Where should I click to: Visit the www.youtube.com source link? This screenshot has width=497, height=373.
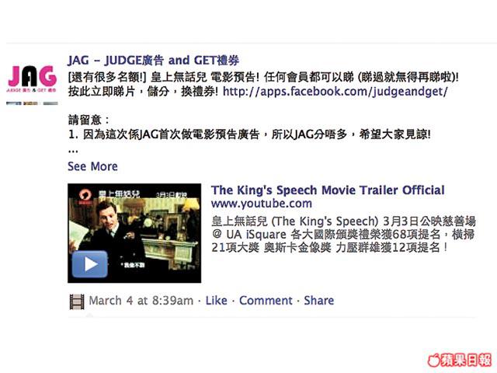(x=262, y=204)
